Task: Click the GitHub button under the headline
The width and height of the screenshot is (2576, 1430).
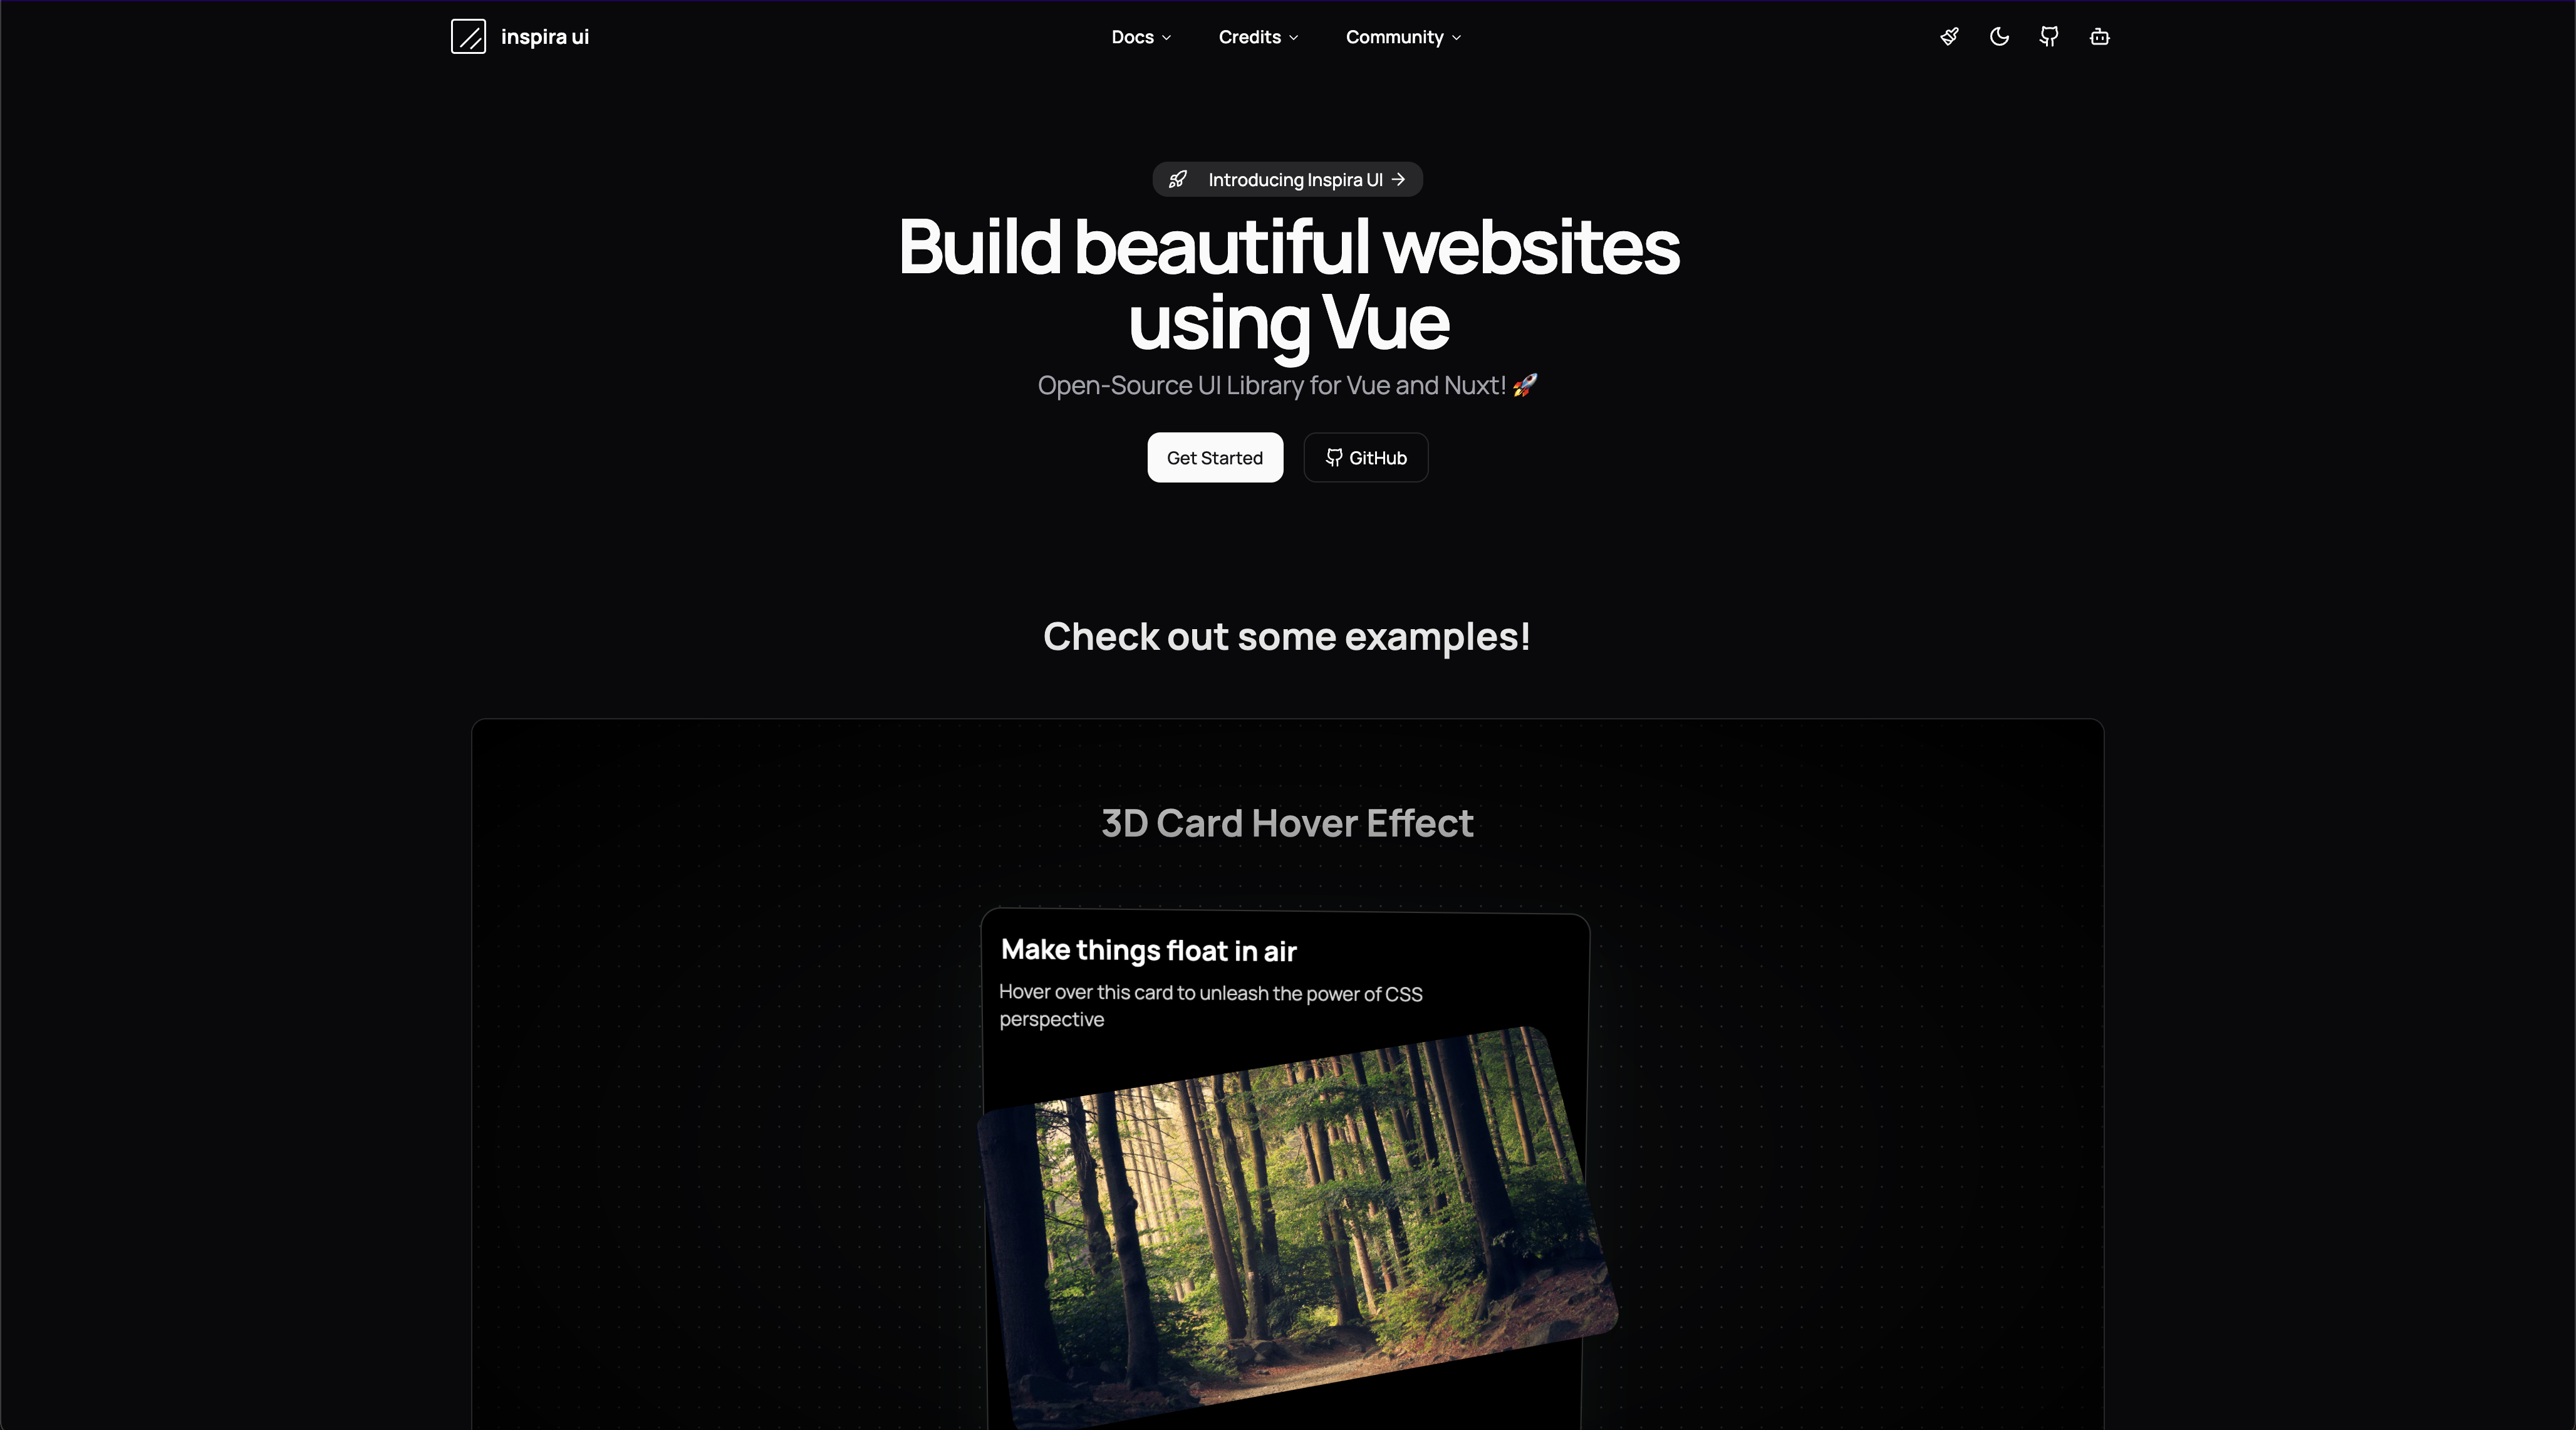Action: pos(1366,458)
